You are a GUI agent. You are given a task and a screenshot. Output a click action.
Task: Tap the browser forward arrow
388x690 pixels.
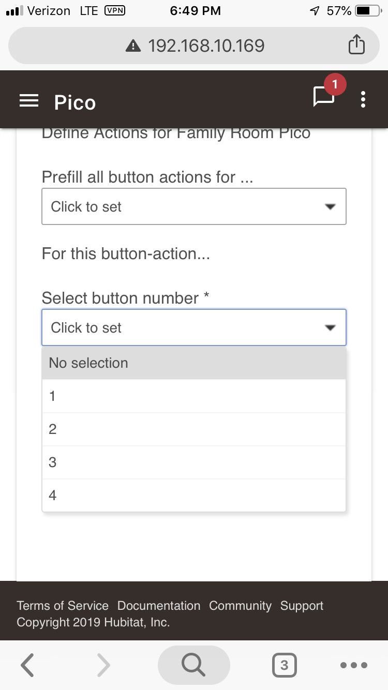click(x=103, y=665)
